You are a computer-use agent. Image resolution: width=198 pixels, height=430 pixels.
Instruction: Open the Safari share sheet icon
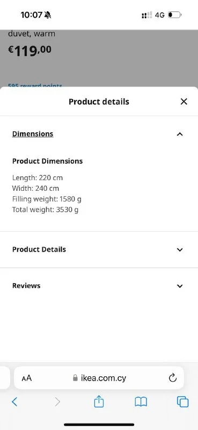pyautogui.click(x=99, y=401)
